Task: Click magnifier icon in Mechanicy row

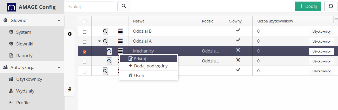Action: coord(109,51)
